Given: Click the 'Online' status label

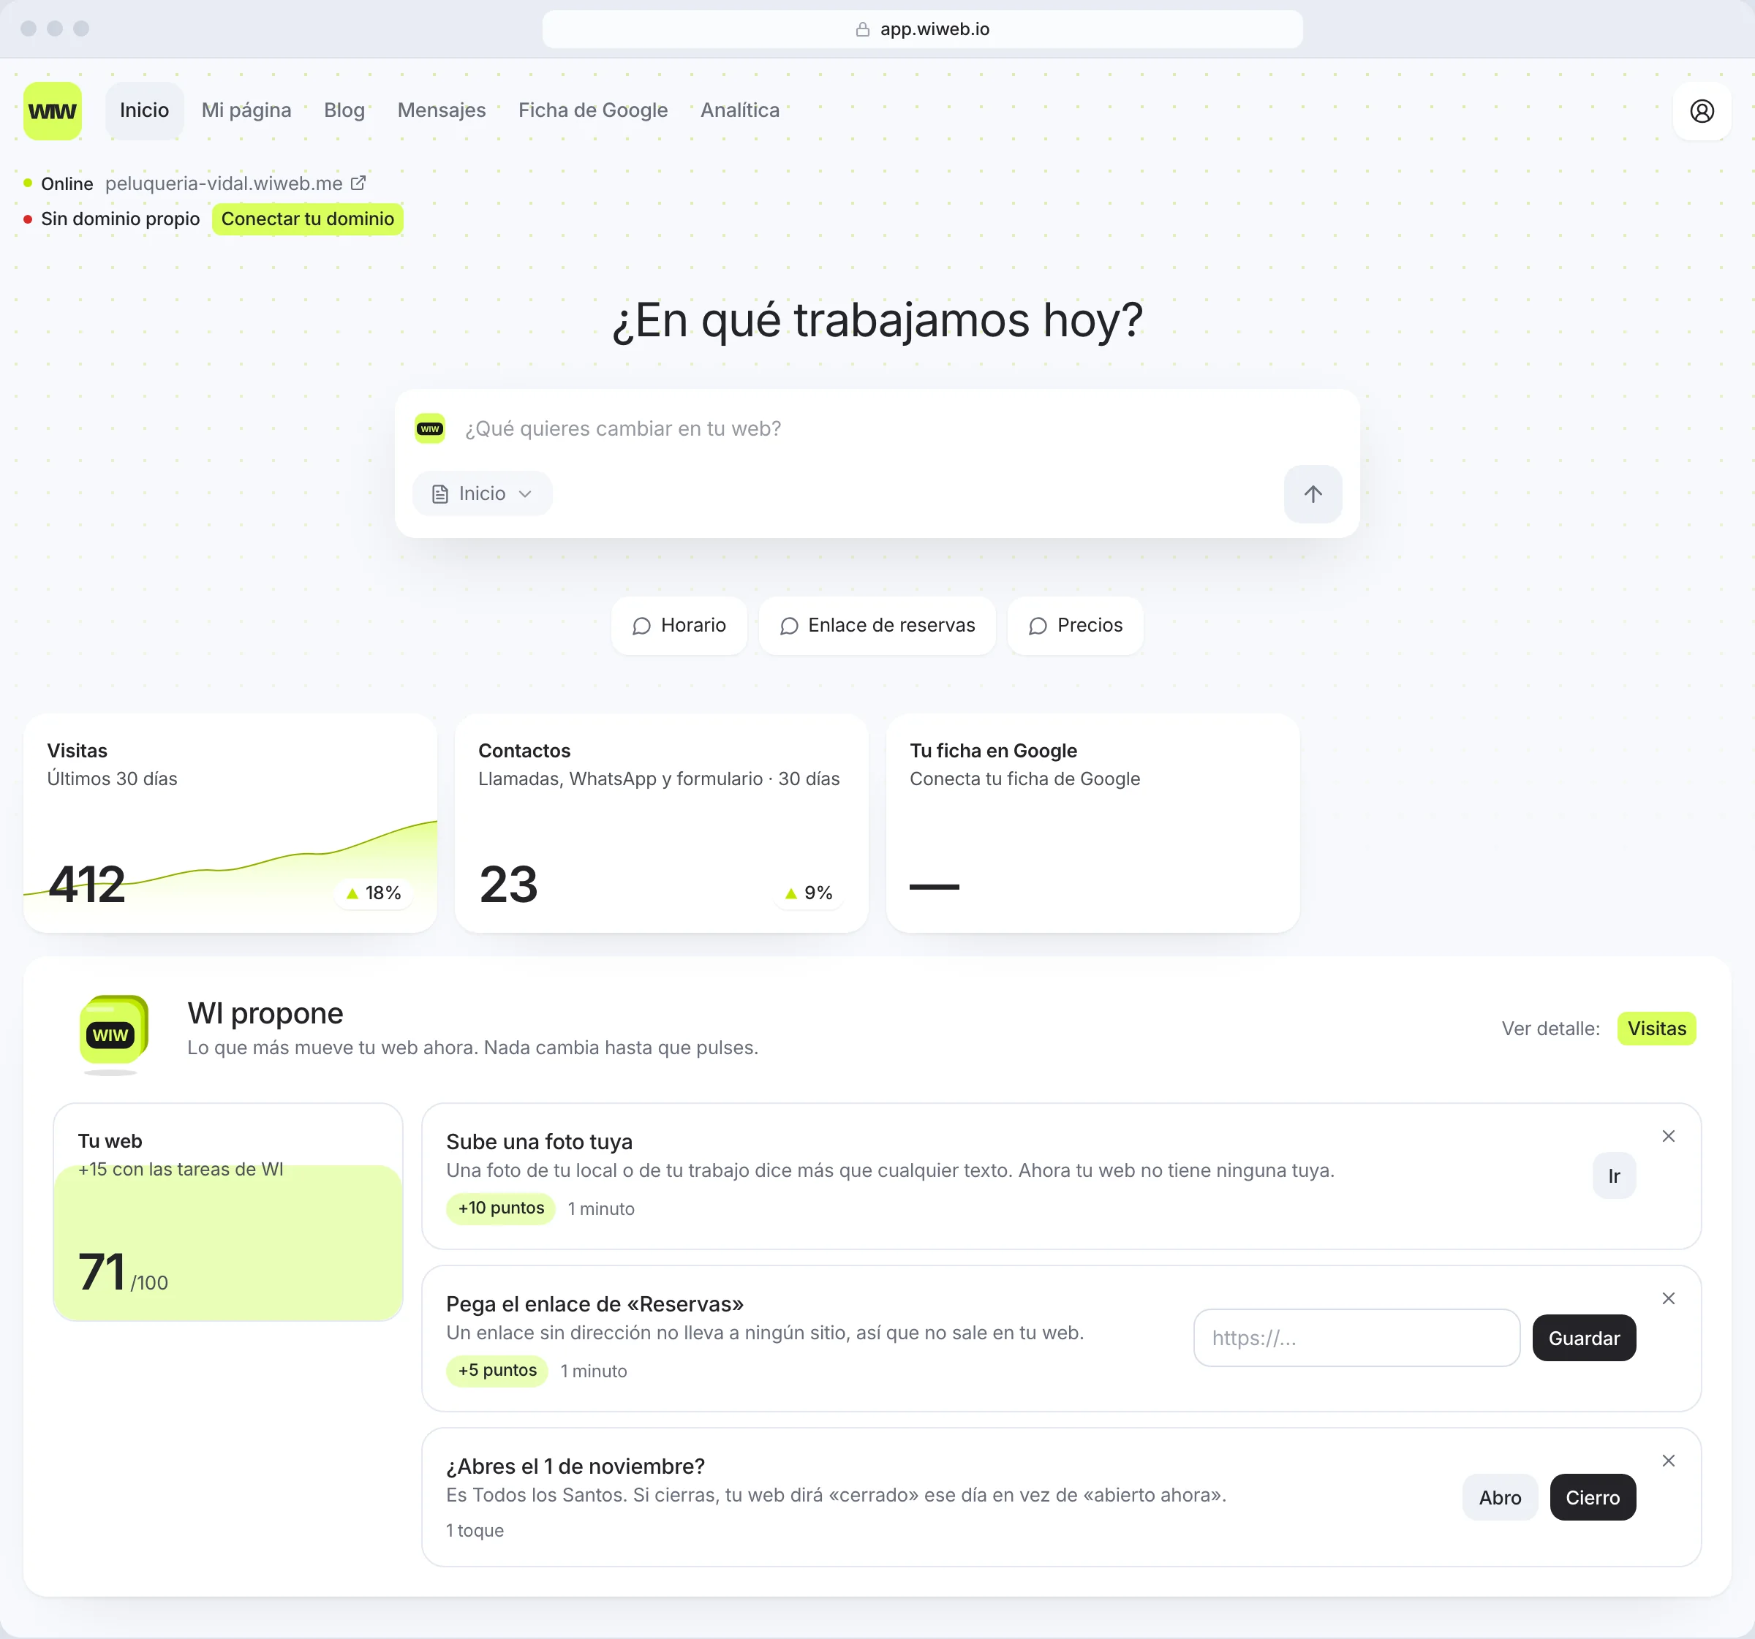Looking at the screenshot, I should coord(67,183).
